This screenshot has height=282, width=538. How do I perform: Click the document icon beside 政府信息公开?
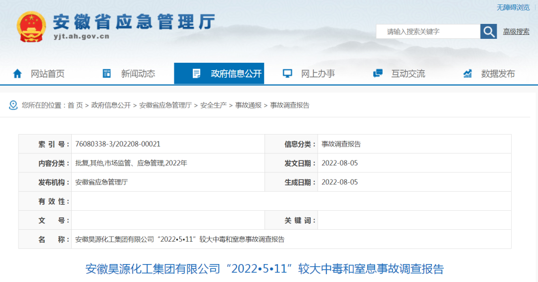click(197, 74)
